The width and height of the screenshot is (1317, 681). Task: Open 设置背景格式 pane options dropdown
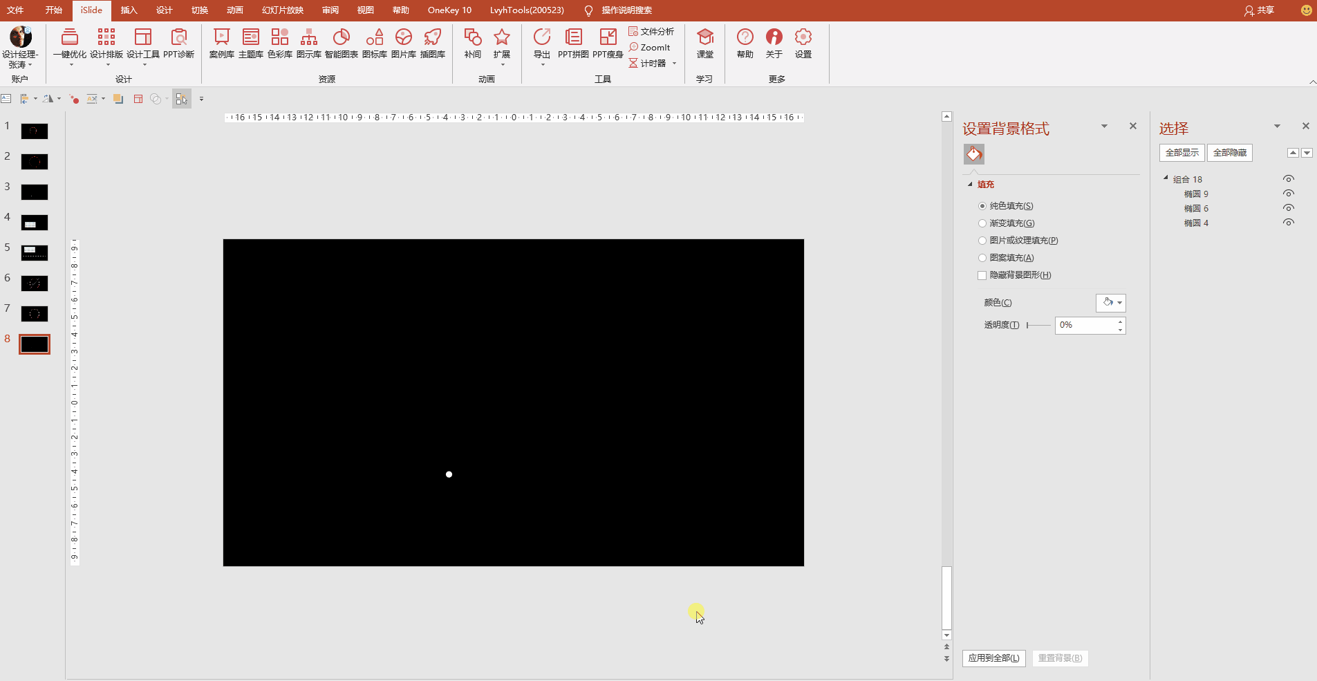coord(1104,127)
